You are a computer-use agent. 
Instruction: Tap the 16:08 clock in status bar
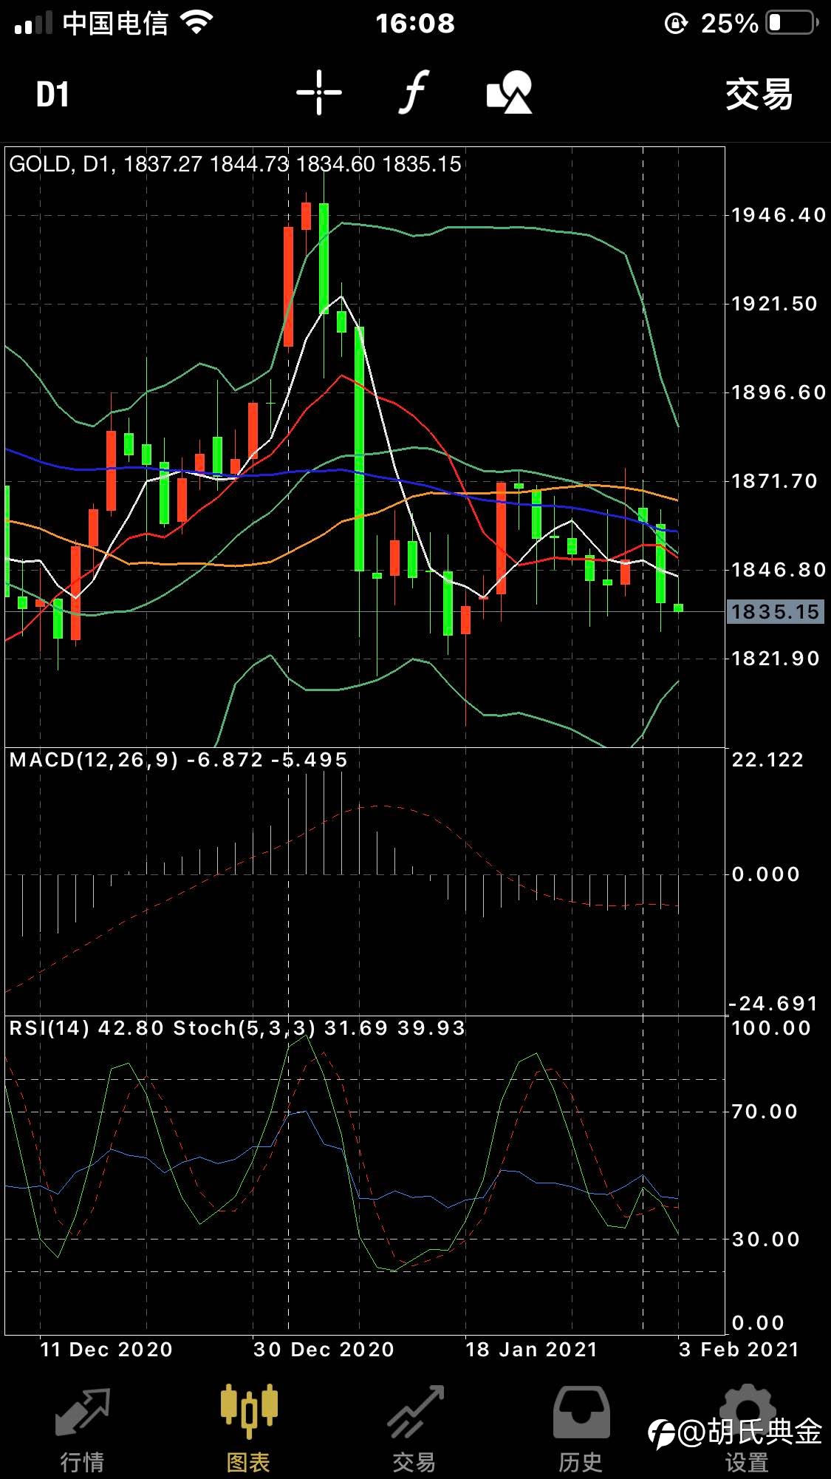tap(415, 23)
